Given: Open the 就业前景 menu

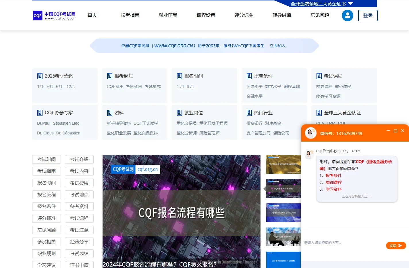Looking at the screenshot, I should click(168, 15).
